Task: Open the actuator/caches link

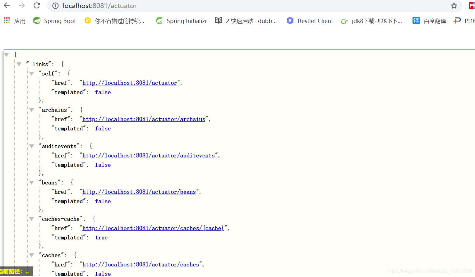Action: pos(141,265)
